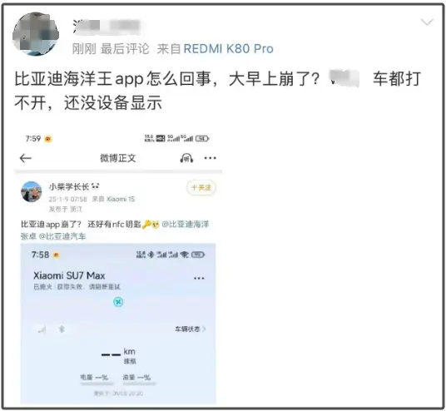
Task: Open the REDMI K80 Pro source link
Action: [x=228, y=48]
